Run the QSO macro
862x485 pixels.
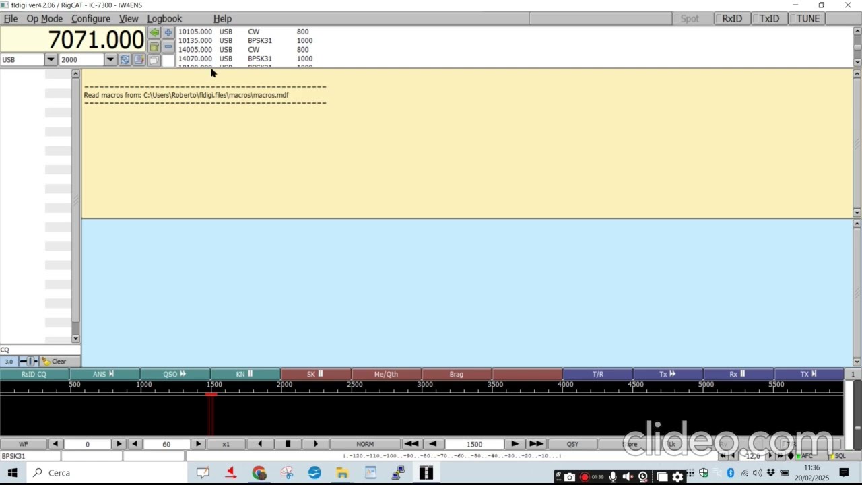(x=175, y=375)
